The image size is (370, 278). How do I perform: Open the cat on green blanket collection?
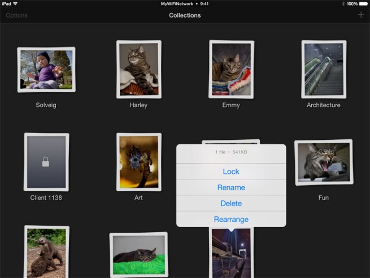138,255
